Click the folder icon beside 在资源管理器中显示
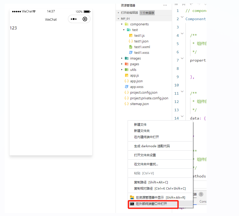Screen dimensions: 239x216 click(x=132, y=198)
